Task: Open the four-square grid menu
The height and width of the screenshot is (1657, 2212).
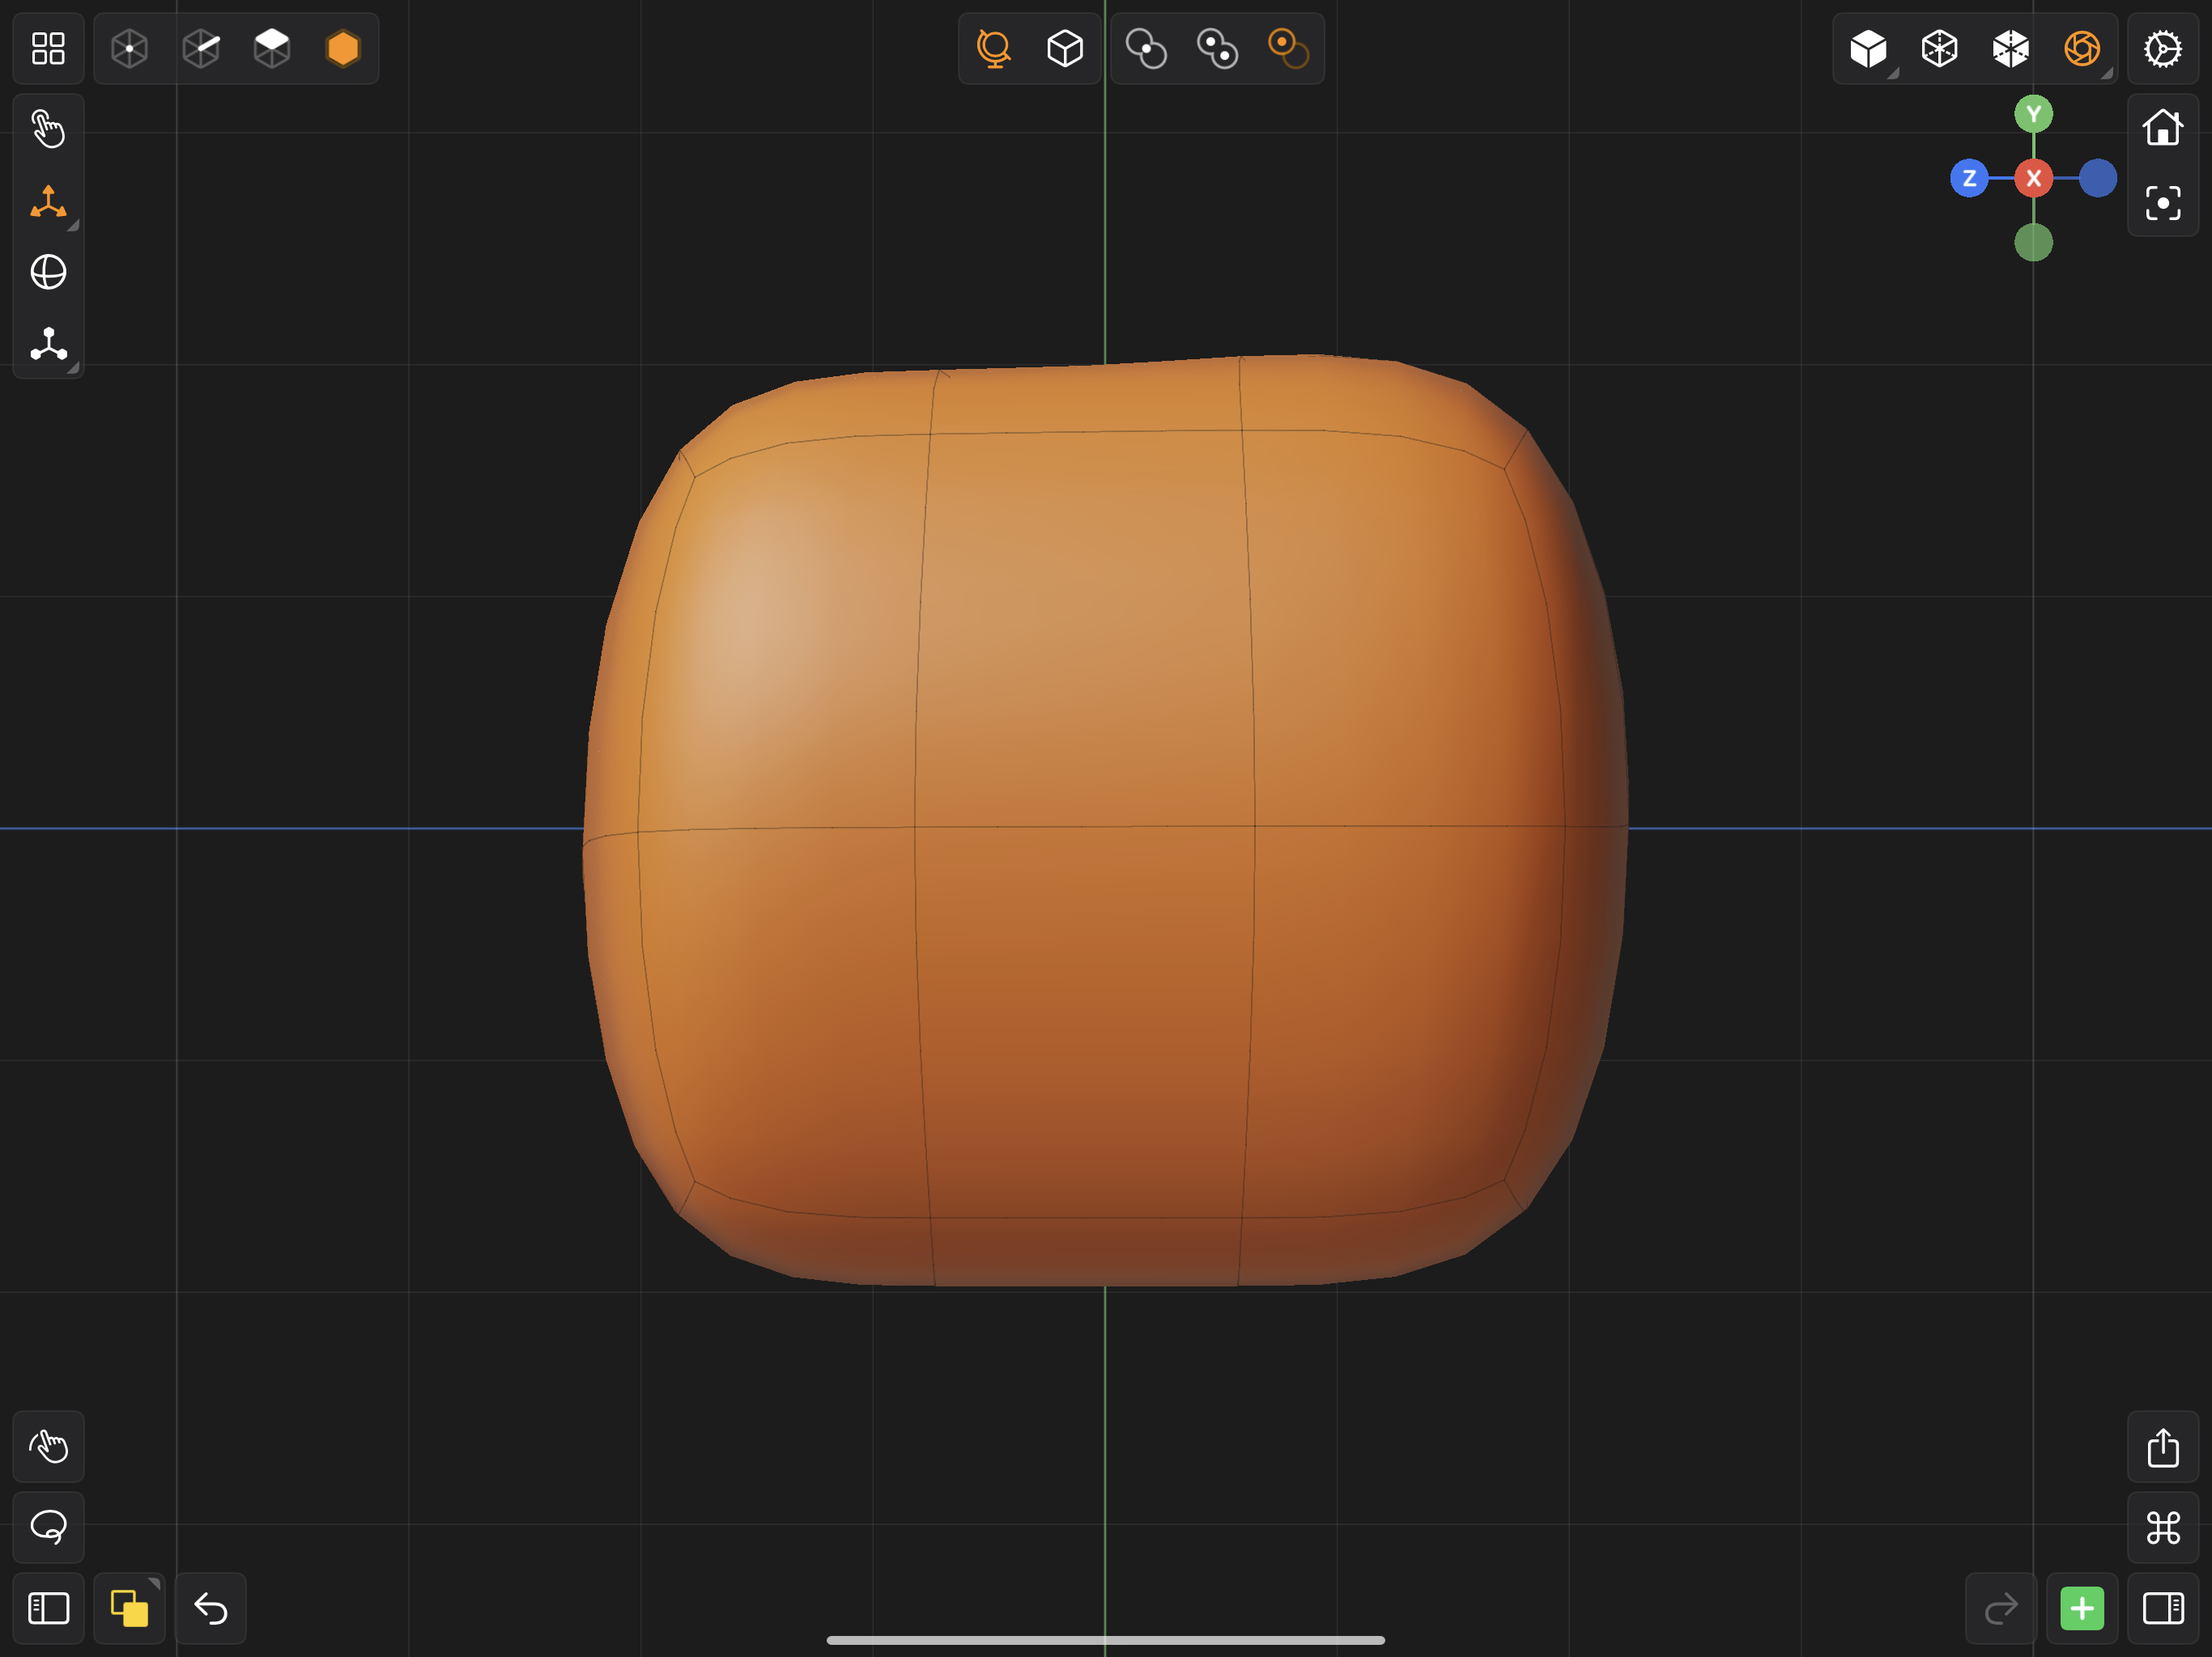Action: [48, 48]
